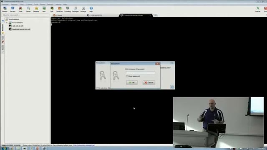The height and width of the screenshot is (150, 267).
Task: Close the back MobaXterm dialog
Action: 172,63
